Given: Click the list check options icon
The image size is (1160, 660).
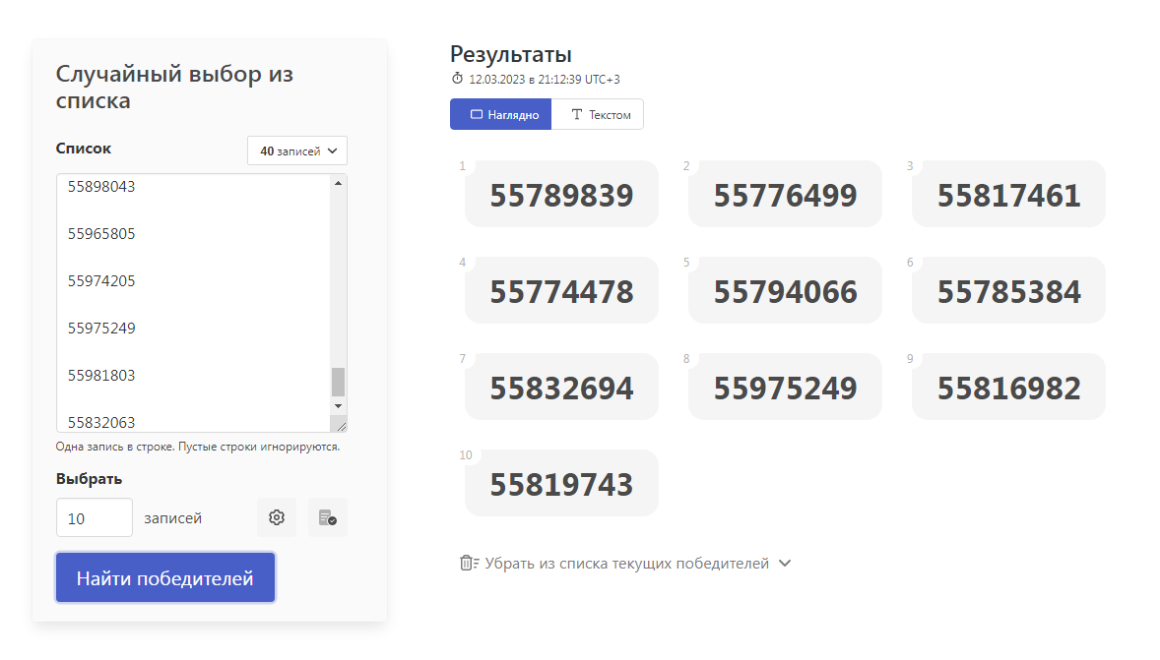Looking at the screenshot, I should [x=328, y=517].
